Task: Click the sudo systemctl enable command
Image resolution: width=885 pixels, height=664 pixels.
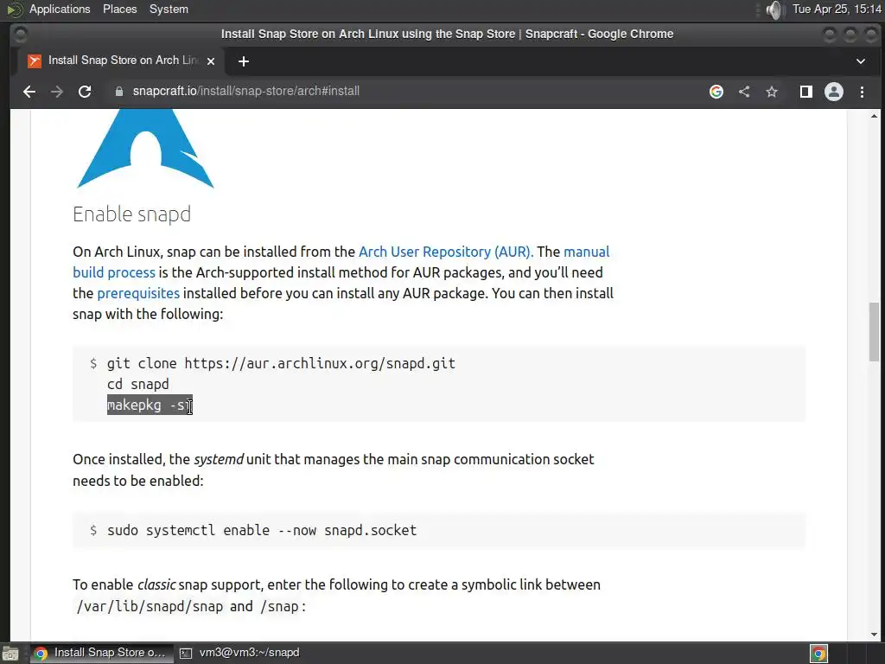Action: (262, 531)
